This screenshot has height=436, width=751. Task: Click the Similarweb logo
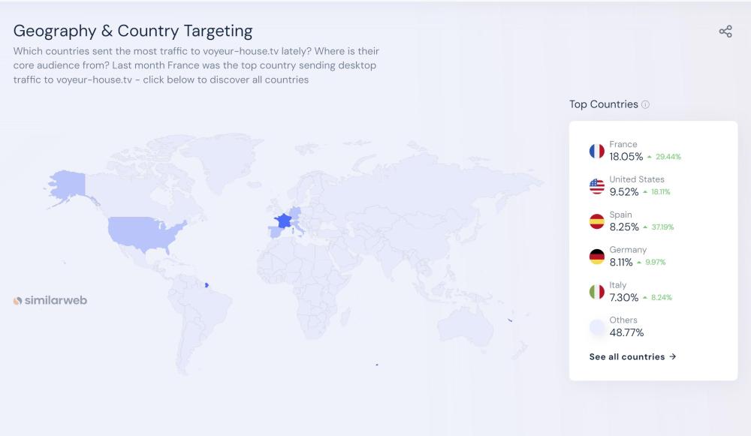50,300
